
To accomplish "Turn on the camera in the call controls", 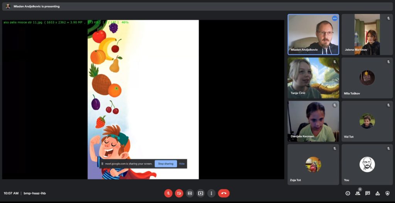I will pos(179,193).
